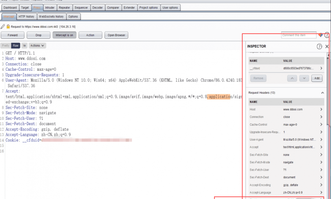Switch to the Intruder tab

coord(50,8)
